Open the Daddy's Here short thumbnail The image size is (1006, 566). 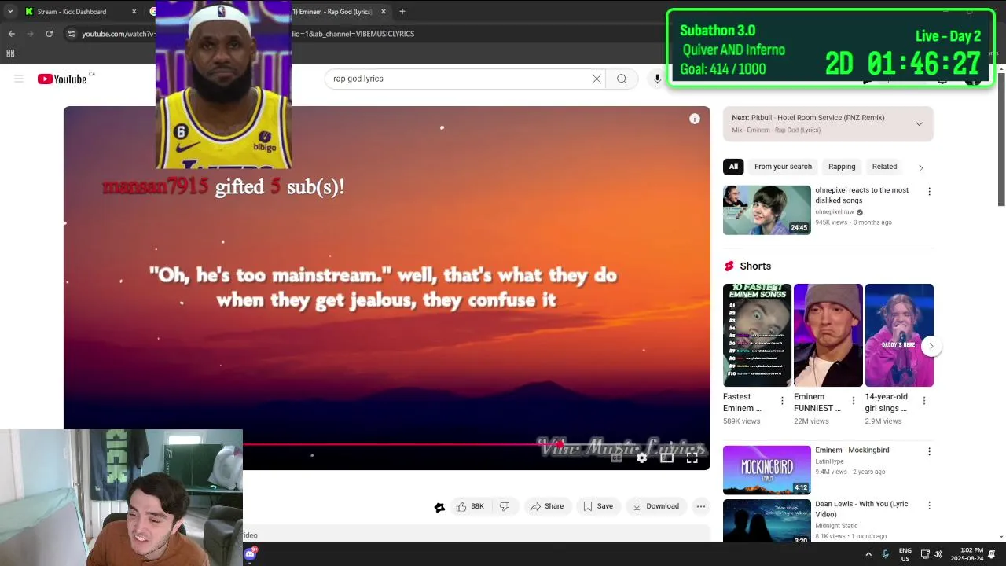[x=899, y=335]
